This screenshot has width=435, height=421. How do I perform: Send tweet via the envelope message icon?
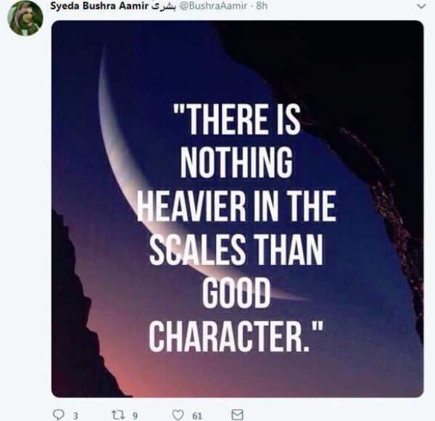236,414
